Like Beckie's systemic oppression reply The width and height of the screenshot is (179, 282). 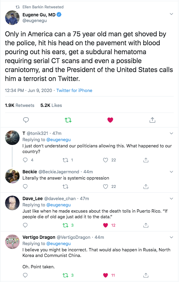(105, 187)
